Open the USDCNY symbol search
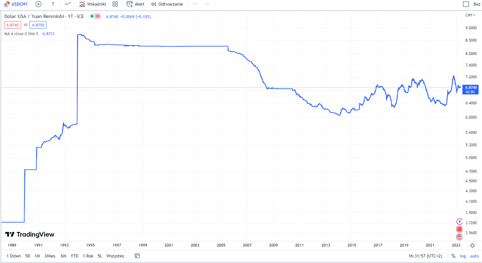482x263 pixels. pyautogui.click(x=16, y=4)
